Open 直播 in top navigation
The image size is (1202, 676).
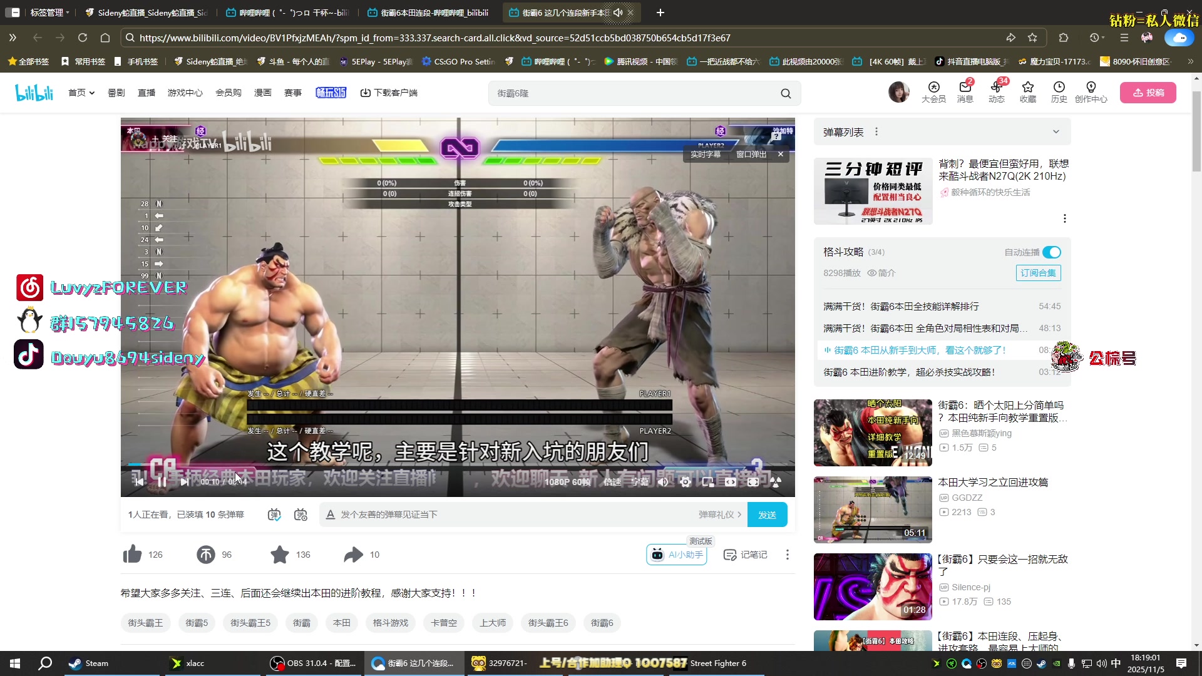click(146, 93)
